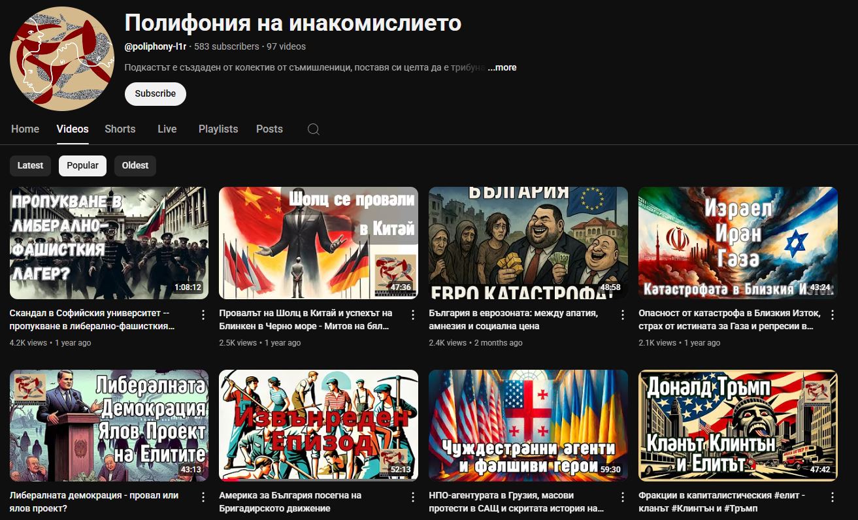Play thumbnail Чуждестранни агенти и фалшиви герои
Image resolution: width=858 pixels, height=520 pixels.
coord(528,425)
